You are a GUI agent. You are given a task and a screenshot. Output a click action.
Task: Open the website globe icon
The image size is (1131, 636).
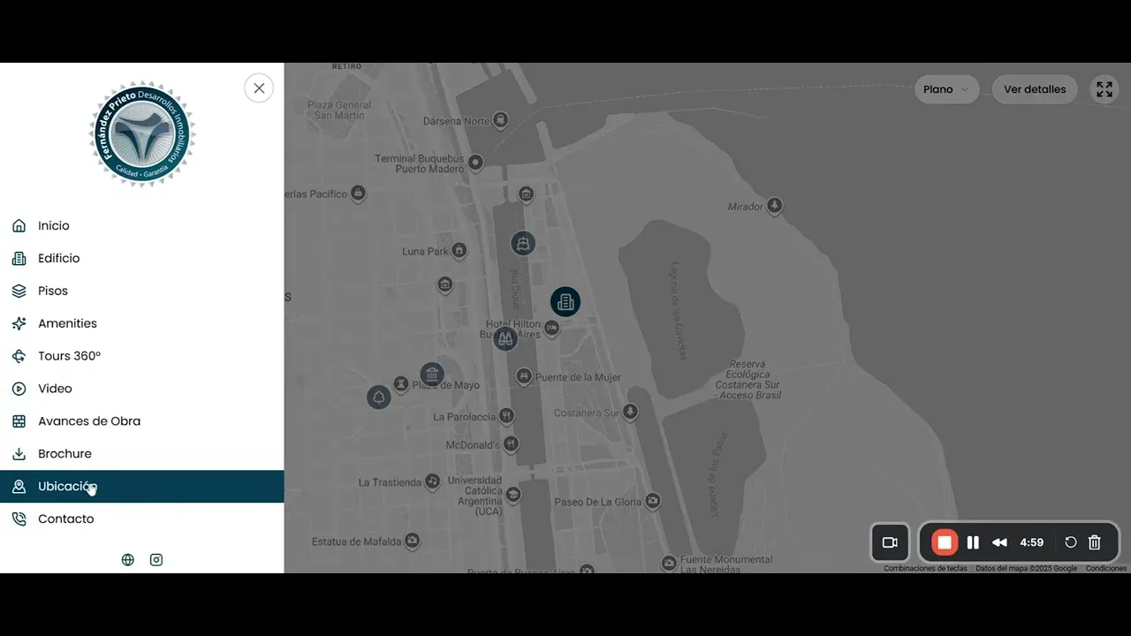(128, 560)
